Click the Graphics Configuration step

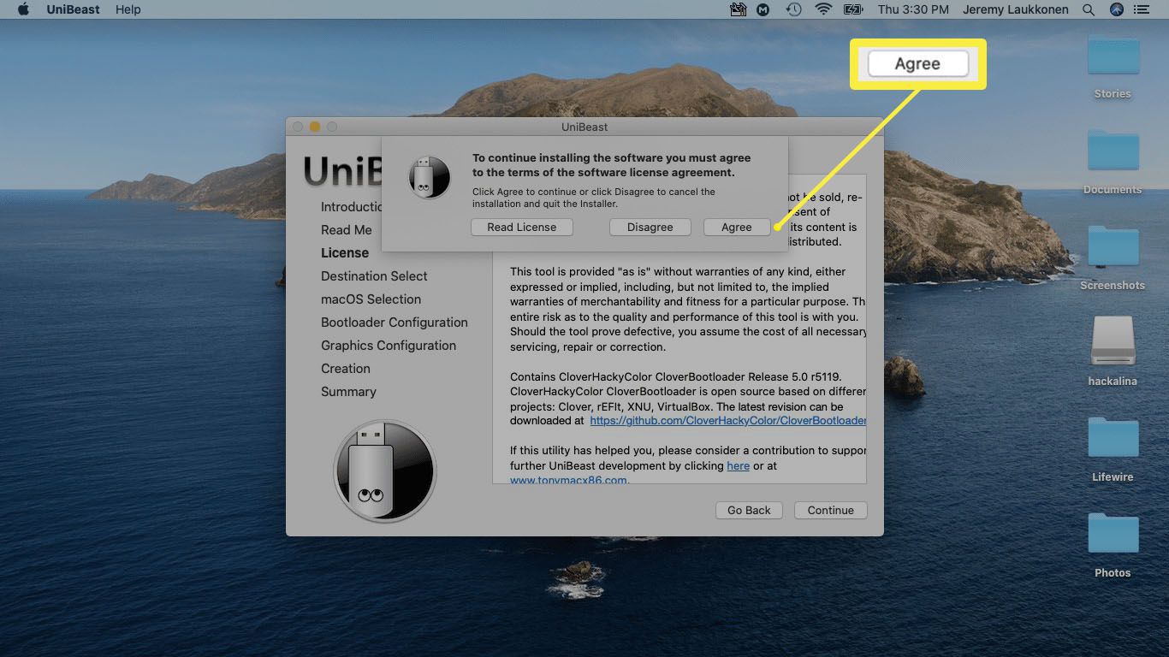pos(389,346)
